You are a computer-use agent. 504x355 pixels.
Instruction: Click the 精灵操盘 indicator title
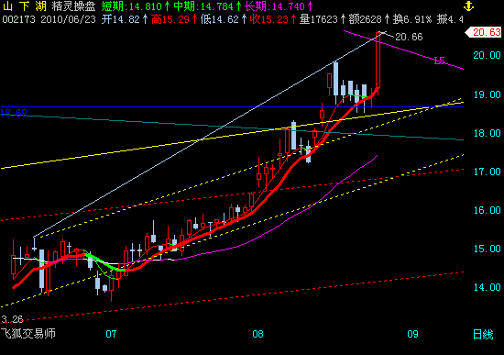coord(73,6)
